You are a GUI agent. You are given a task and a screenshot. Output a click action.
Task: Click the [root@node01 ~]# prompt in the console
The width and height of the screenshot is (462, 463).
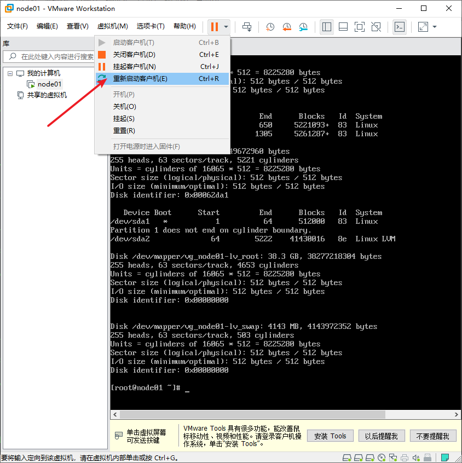coord(146,387)
